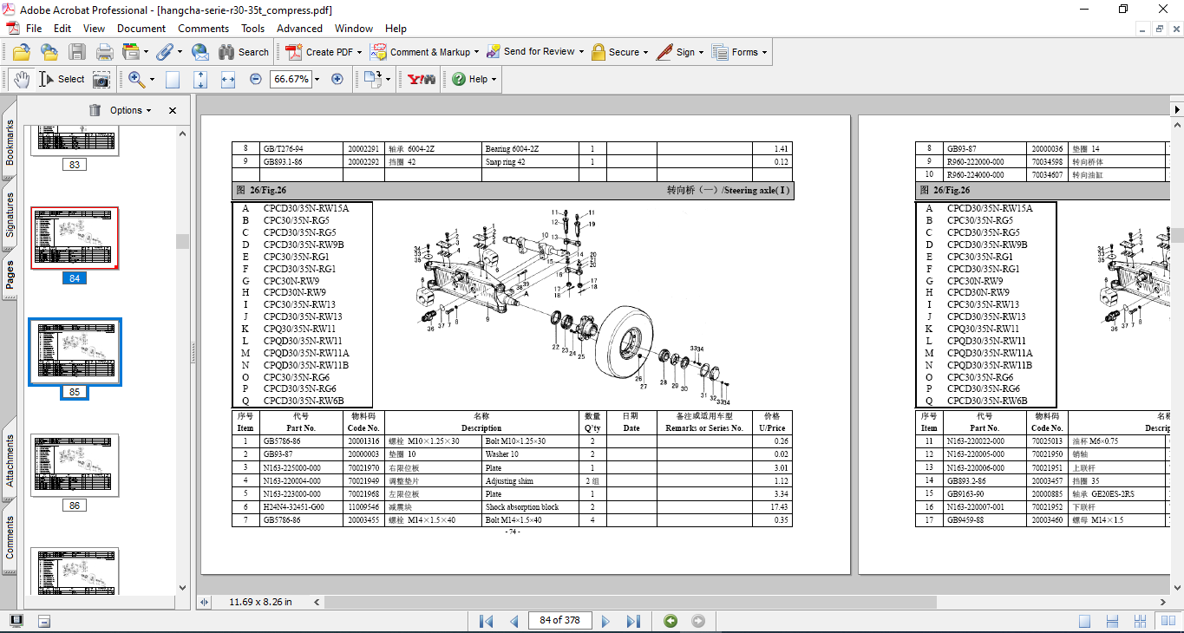Click the Email globe icon

(x=200, y=52)
